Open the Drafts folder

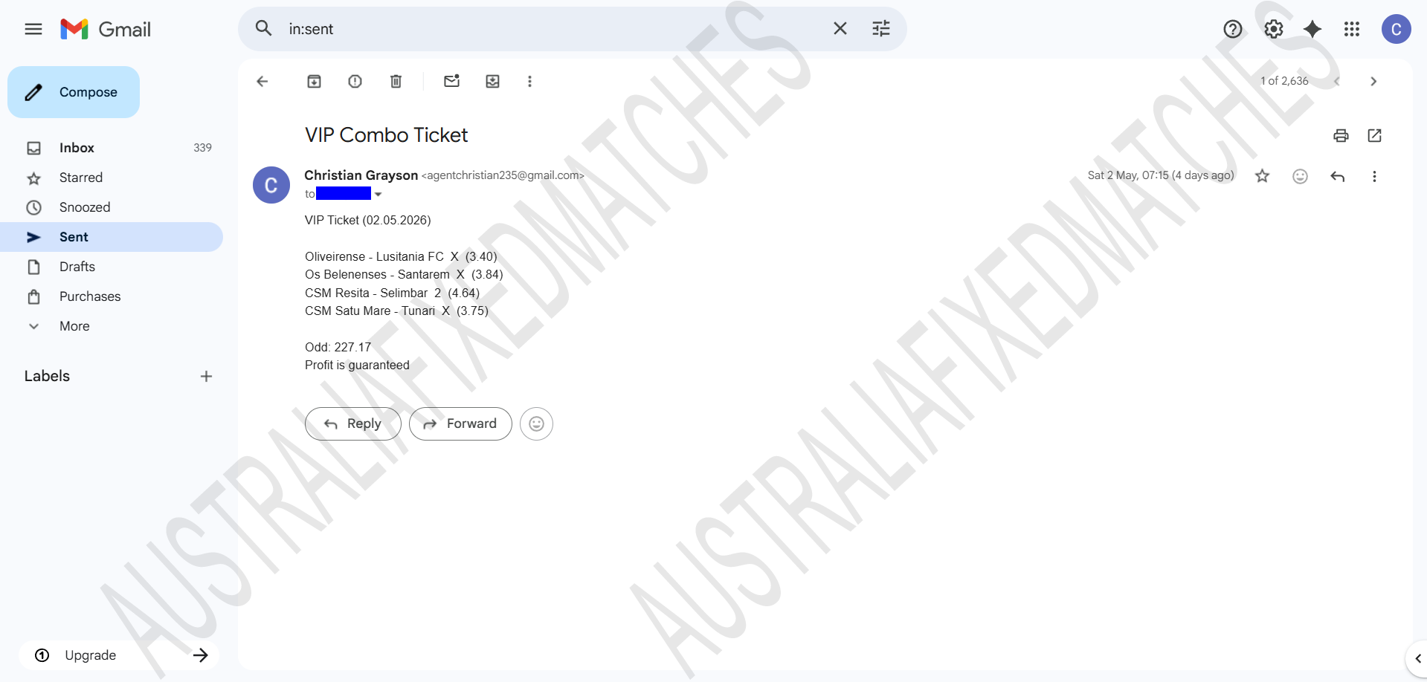point(112,267)
